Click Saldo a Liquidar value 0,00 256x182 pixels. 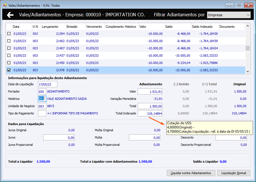(223, 162)
